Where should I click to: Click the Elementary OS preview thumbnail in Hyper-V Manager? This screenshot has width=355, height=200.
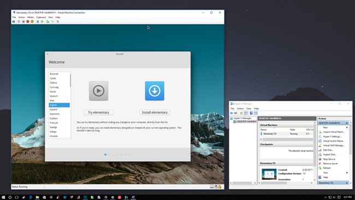(269, 174)
